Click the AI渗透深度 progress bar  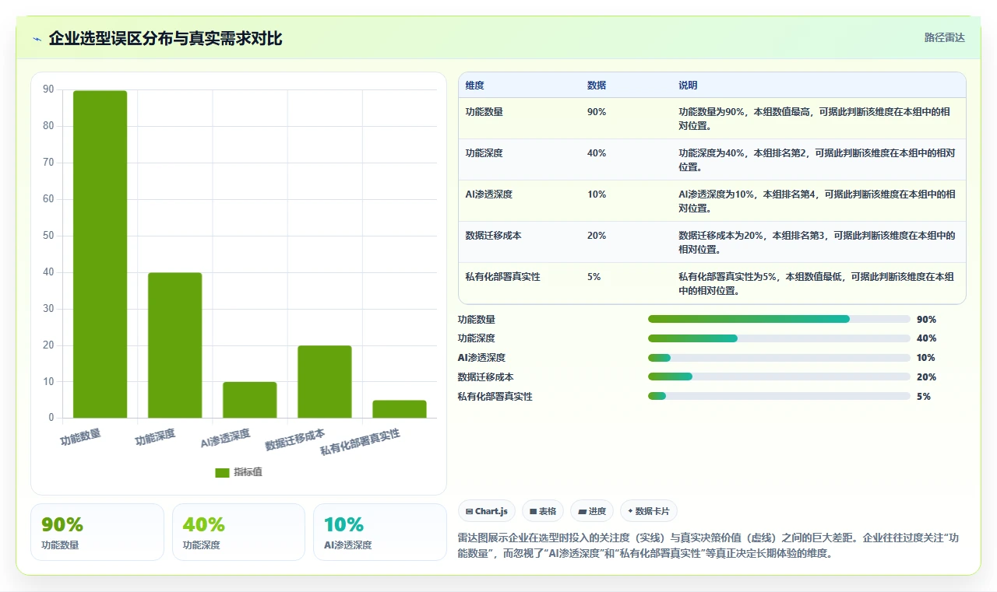click(779, 358)
